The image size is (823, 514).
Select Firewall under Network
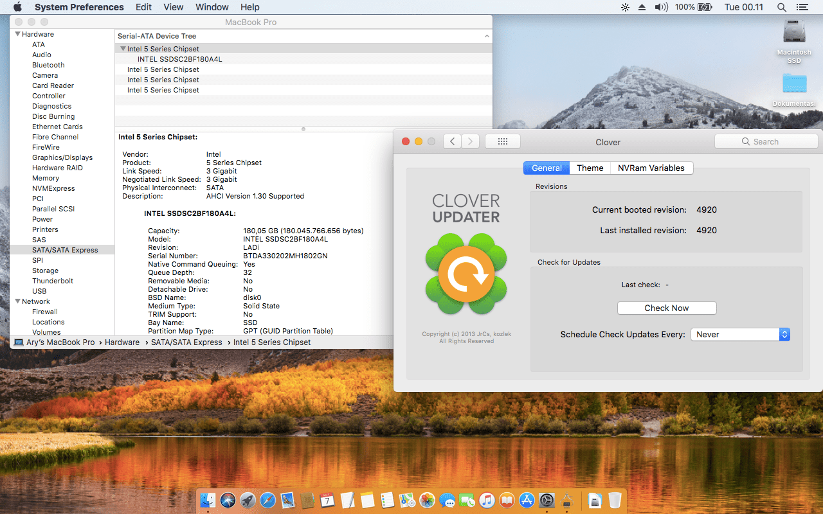click(45, 312)
